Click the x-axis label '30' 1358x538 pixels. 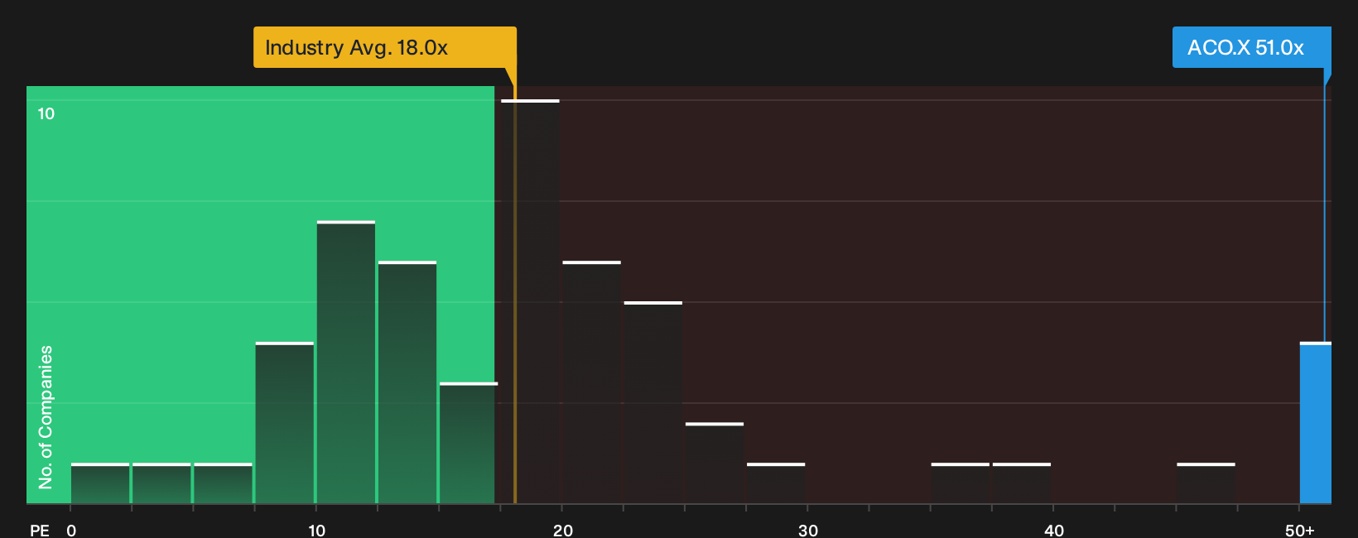tap(808, 531)
